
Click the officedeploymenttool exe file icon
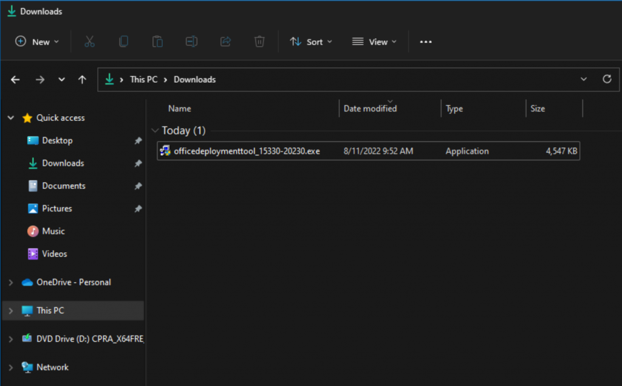(165, 151)
